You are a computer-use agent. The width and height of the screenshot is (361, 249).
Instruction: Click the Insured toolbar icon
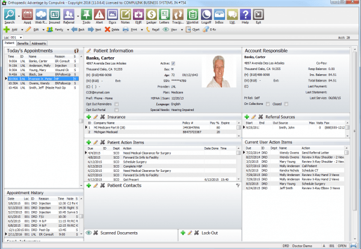click(56, 15)
